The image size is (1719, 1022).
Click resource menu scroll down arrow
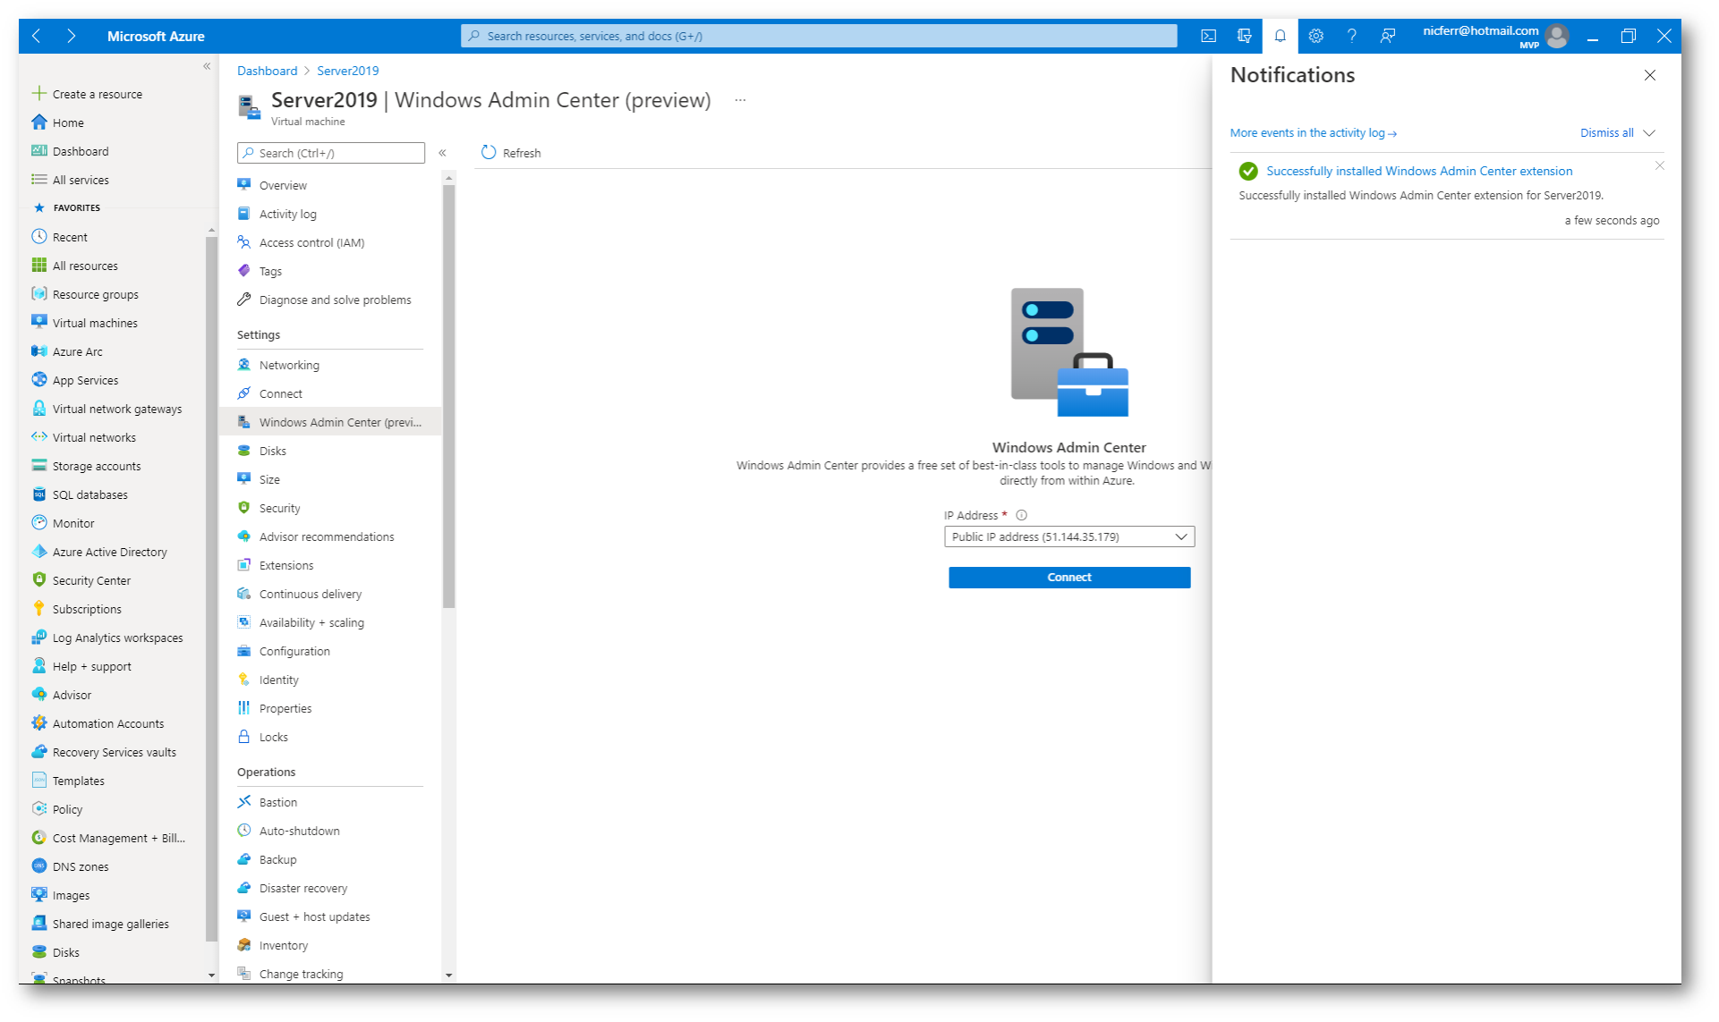[448, 975]
